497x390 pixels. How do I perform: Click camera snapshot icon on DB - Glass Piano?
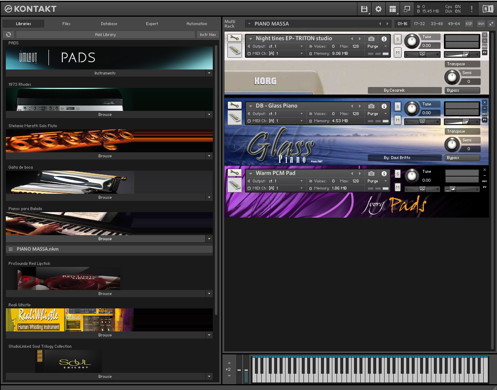[x=372, y=106]
